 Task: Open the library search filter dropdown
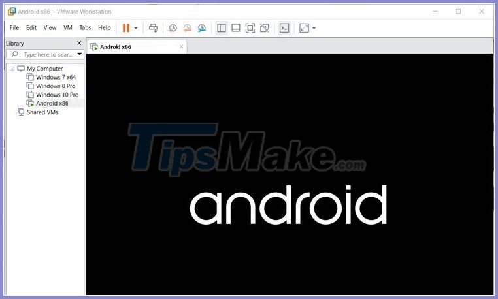pos(79,54)
